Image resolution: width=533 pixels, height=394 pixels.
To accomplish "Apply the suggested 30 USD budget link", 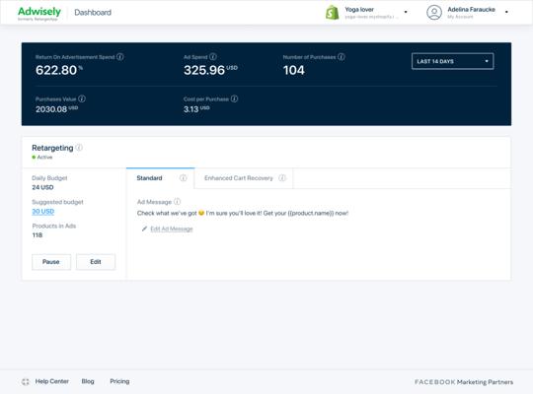I will 42,212.
